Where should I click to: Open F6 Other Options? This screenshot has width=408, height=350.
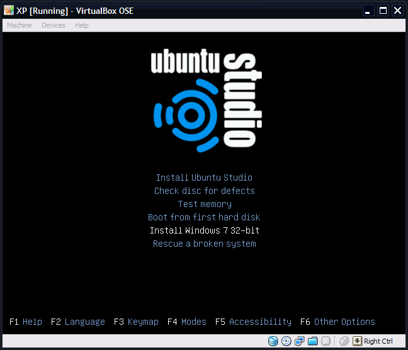tap(337, 322)
